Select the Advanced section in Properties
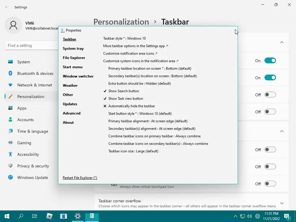Viewport: 296px width, 222px height. coord(72,113)
